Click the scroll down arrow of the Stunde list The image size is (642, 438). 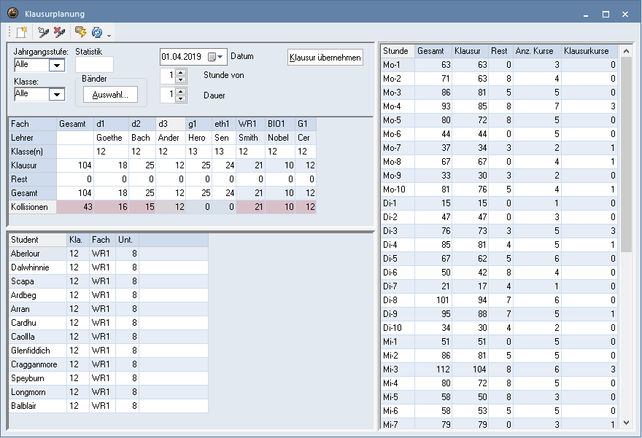626,423
